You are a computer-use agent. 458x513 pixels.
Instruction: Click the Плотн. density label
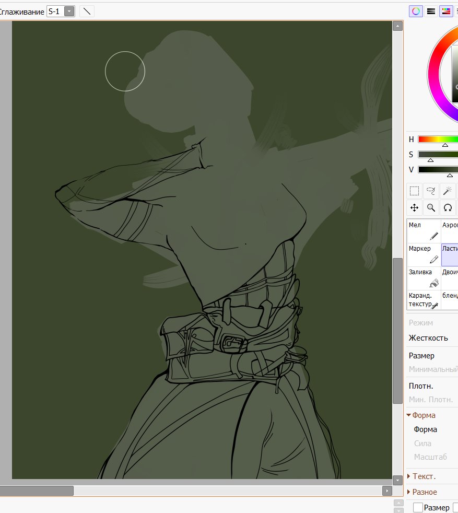[x=421, y=386]
